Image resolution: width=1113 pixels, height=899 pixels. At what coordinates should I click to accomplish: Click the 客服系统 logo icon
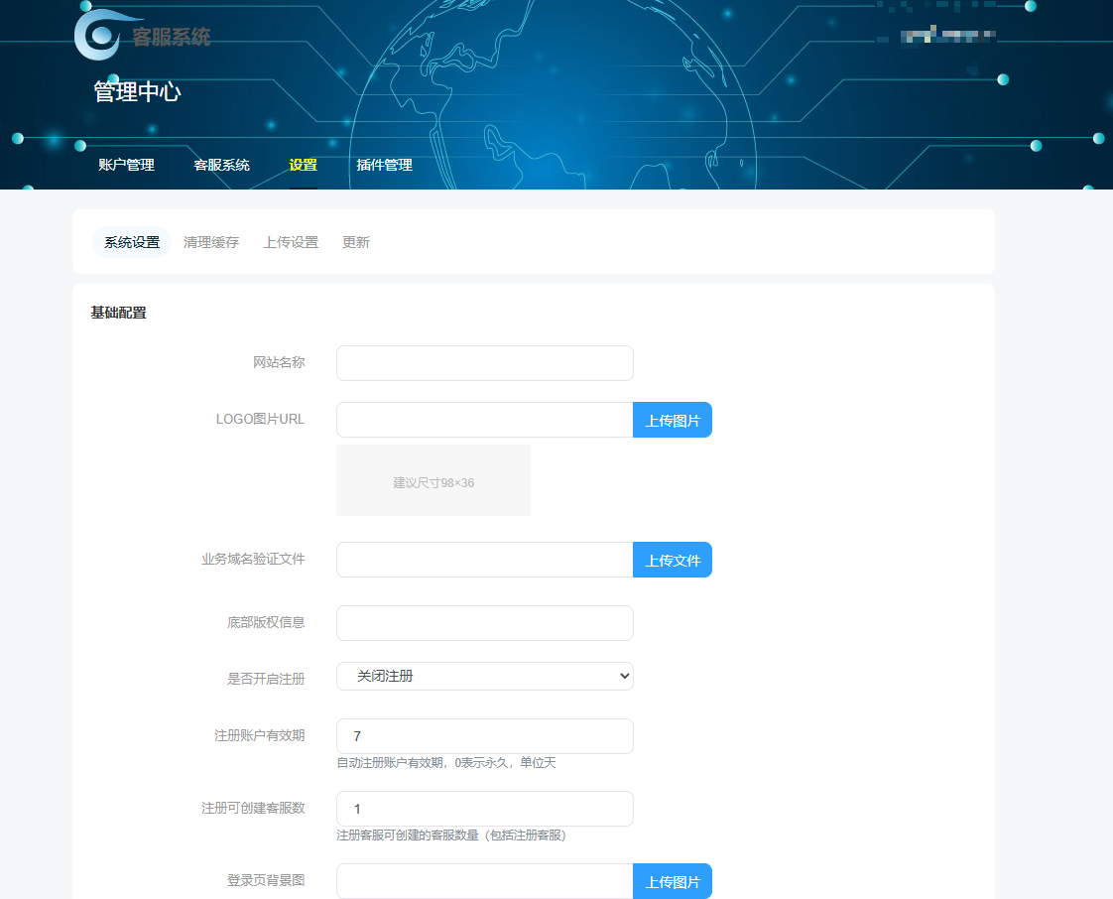(x=97, y=35)
